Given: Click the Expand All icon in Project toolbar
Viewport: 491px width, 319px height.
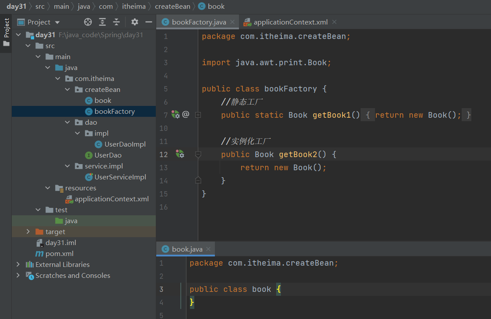Looking at the screenshot, I should tap(102, 22).
